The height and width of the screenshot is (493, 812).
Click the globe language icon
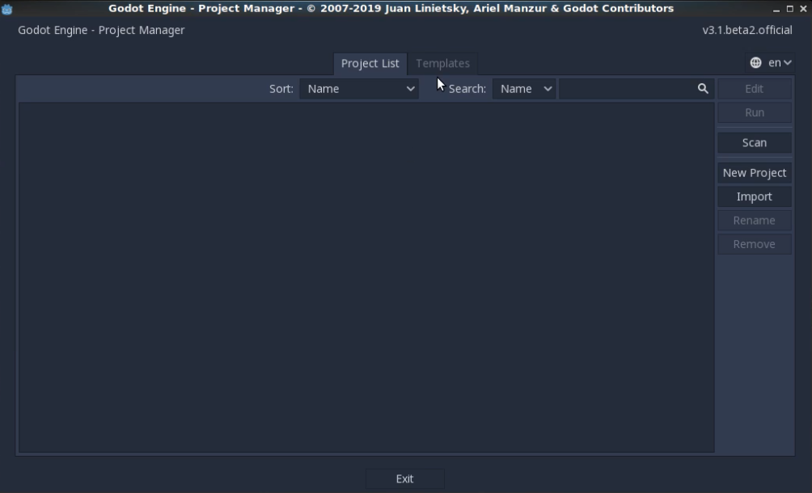[755, 62]
